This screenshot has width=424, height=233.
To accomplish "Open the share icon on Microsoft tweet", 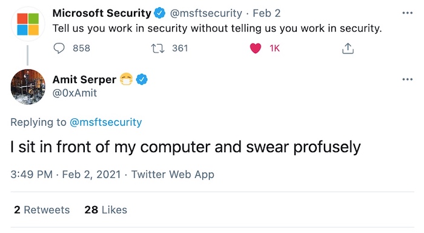I will point(348,48).
